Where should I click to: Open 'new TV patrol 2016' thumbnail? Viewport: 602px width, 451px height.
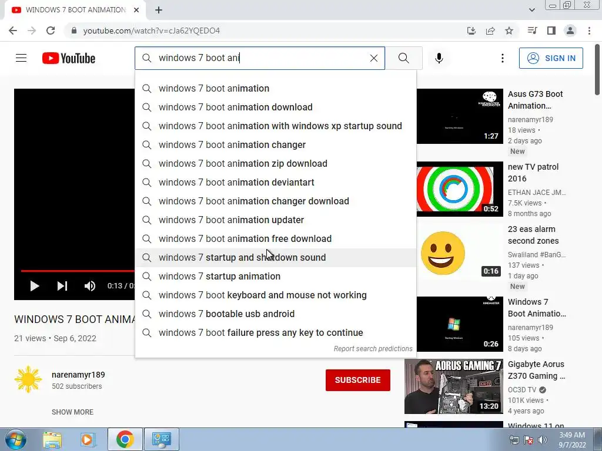click(460, 189)
